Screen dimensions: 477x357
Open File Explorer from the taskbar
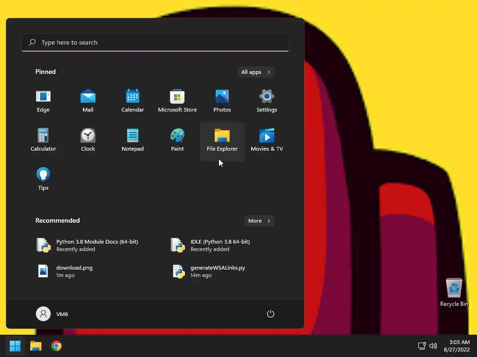(x=35, y=346)
